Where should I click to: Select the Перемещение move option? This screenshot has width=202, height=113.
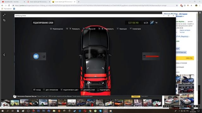pyautogui.click(x=56, y=29)
